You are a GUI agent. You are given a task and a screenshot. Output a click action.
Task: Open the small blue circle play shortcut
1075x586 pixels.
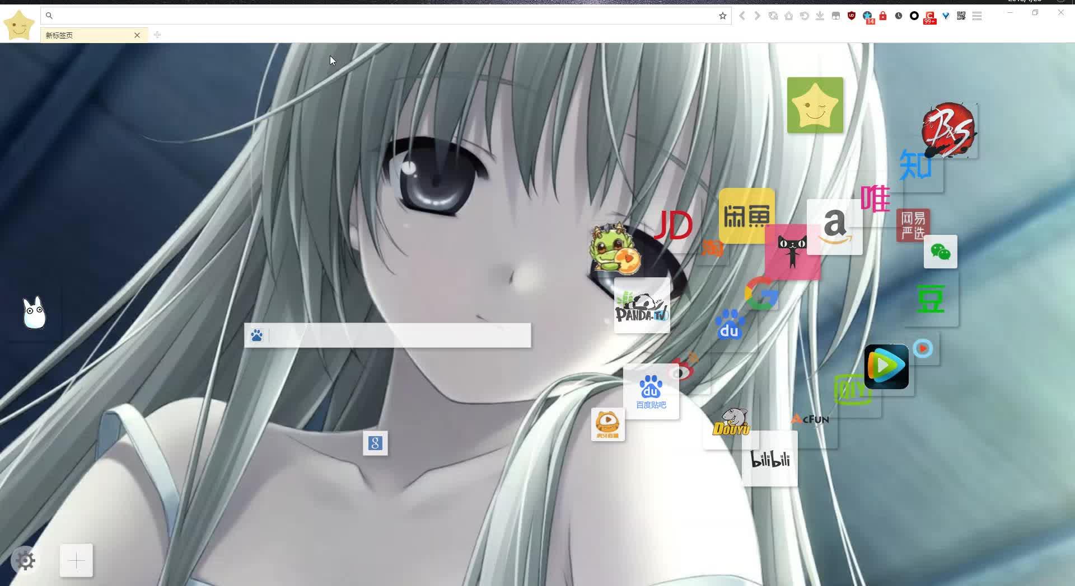[923, 348]
